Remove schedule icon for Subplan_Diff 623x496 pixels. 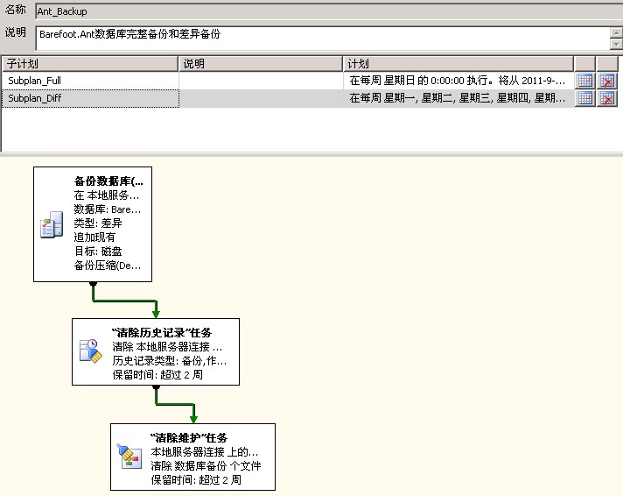click(x=606, y=98)
